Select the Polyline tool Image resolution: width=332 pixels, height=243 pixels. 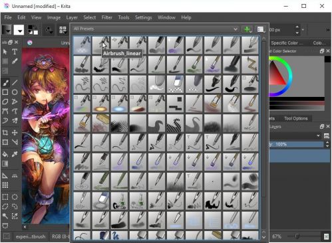[15, 102]
